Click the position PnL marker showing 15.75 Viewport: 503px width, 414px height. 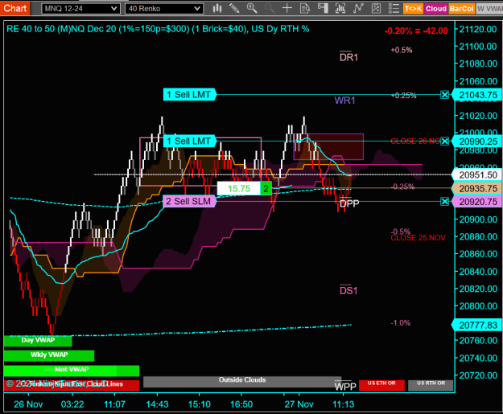coord(239,188)
